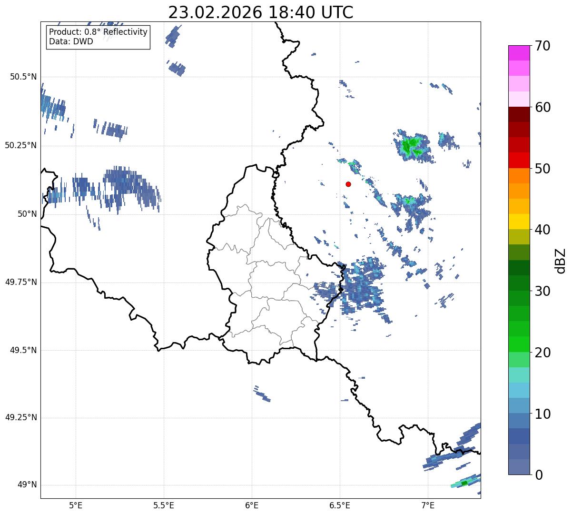Click the 50°N latitude label
Viewport: 572px width, 515px height.
pos(27,214)
